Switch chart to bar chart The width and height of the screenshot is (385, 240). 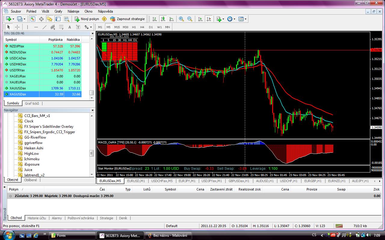pyautogui.click(x=155, y=19)
